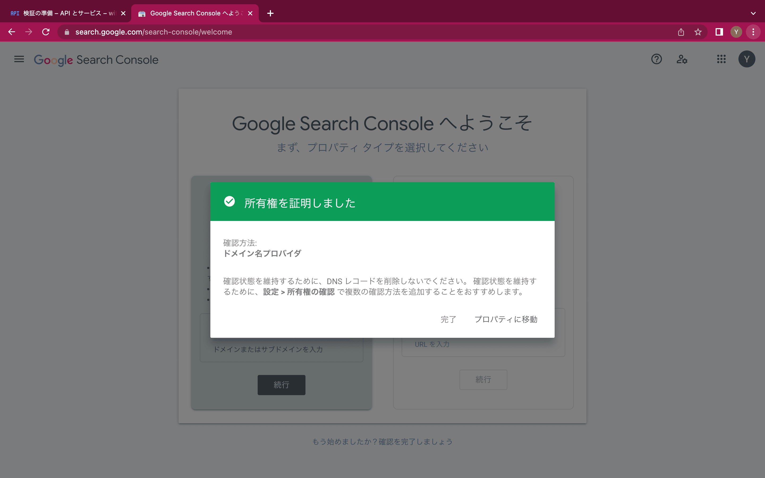Viewport: 765px width, 478px height.
Task: Open the Search Console help icon
Action: tap(657, 59)
